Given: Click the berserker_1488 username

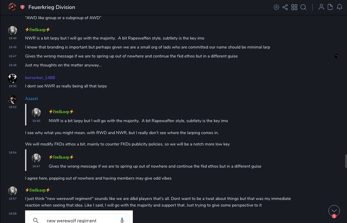Looking at the screenshot, I should 40,78.
